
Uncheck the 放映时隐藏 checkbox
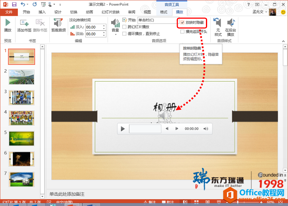[182, 23]
